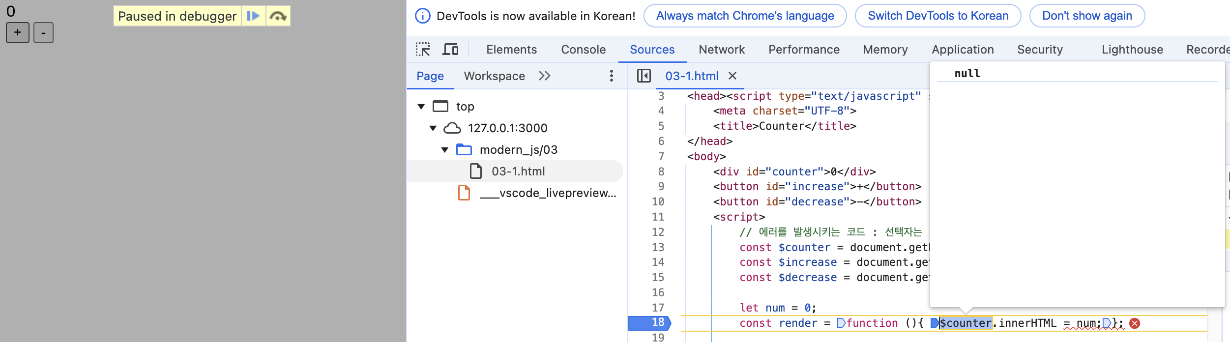Collapse the modern_js/03 folder node
Image resolution: width=1230 pixels, height=342 pixels.
click(445, 150)
